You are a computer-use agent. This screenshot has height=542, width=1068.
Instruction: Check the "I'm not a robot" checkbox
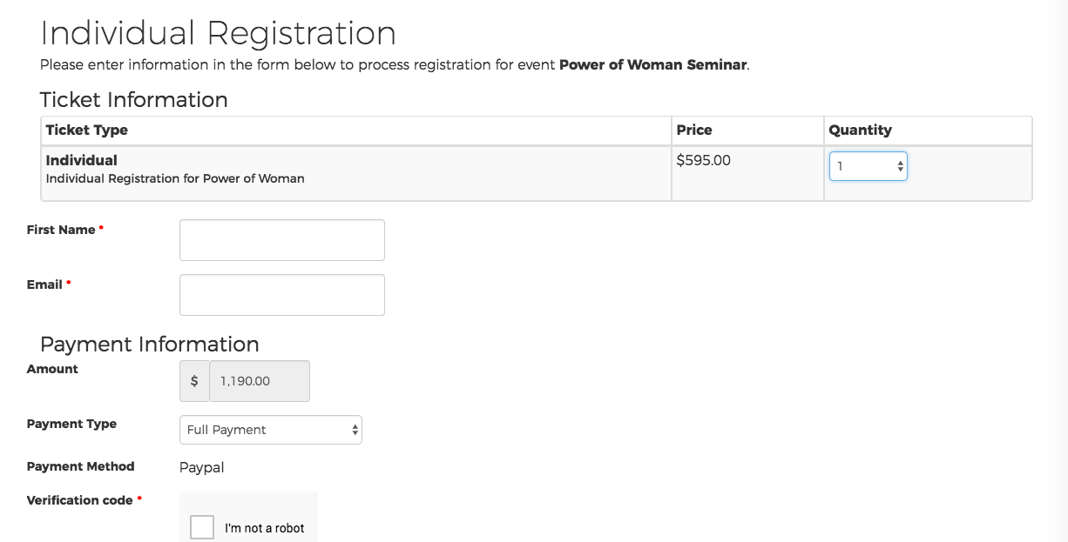202,527
